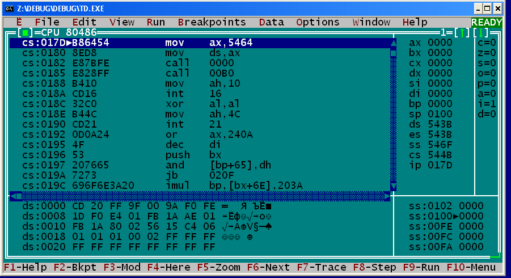Click F8-Step in the bottom key bar
Screen dimensions: 511x278
374,268
